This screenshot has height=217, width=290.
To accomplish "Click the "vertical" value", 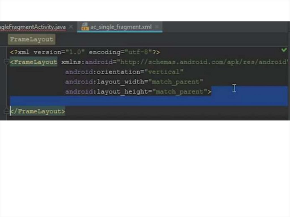I will click(164, 72).
